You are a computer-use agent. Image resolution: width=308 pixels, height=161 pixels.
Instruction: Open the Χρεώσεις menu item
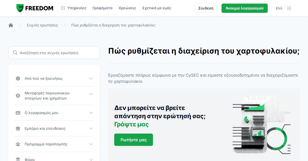(x=127, y=8)
